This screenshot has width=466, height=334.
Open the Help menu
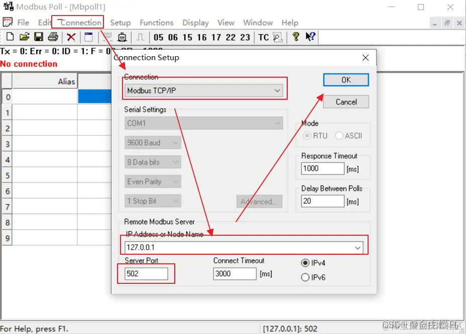pos(290,23)
